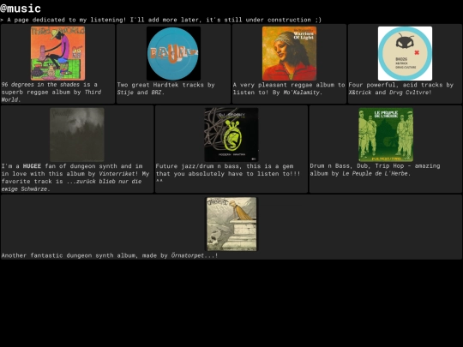The height and width of the screenshot is (347, 463).
Task: Click the 'Two great Hardtek tracks' caption
Action: point(166,88)
